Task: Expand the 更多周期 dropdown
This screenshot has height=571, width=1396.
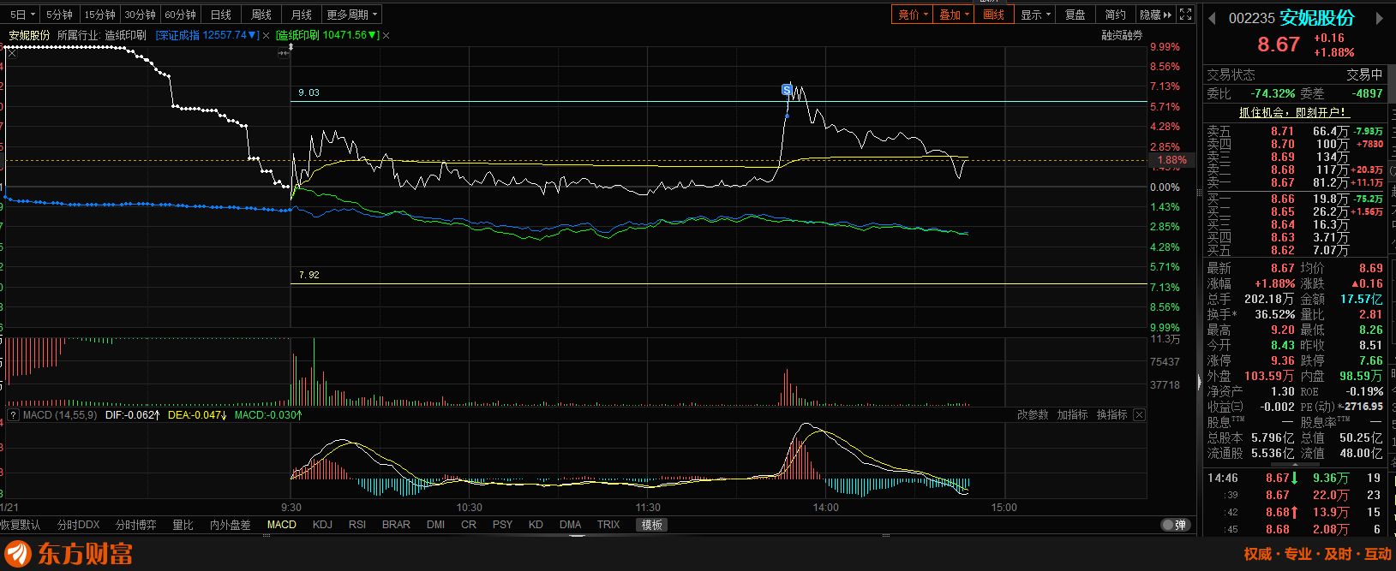Action: (351, 15)
